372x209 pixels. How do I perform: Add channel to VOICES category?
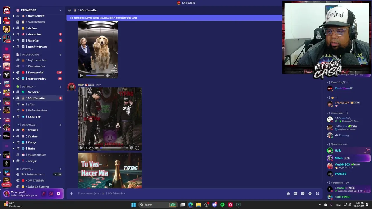tap(60, 169)
